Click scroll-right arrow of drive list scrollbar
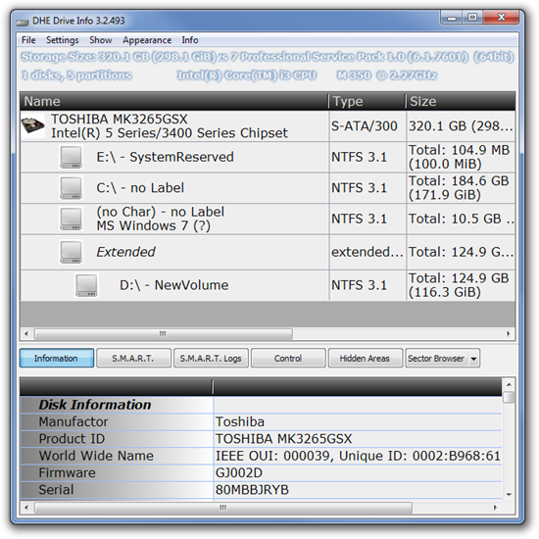 [x=509, y=333]
